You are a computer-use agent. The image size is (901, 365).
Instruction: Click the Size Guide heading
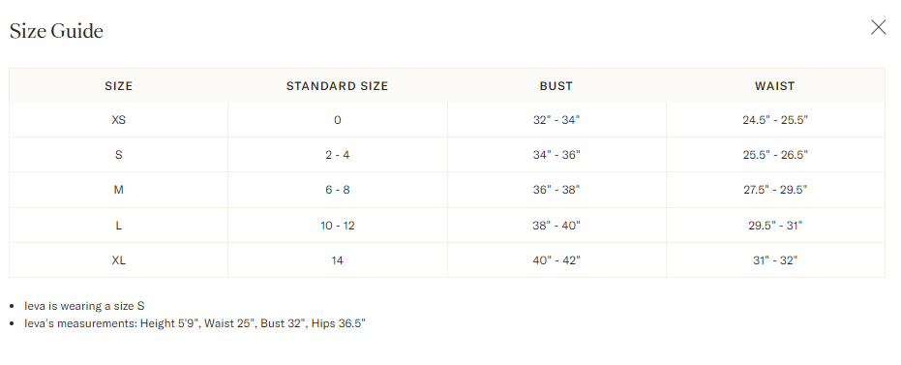pos(56,30)
